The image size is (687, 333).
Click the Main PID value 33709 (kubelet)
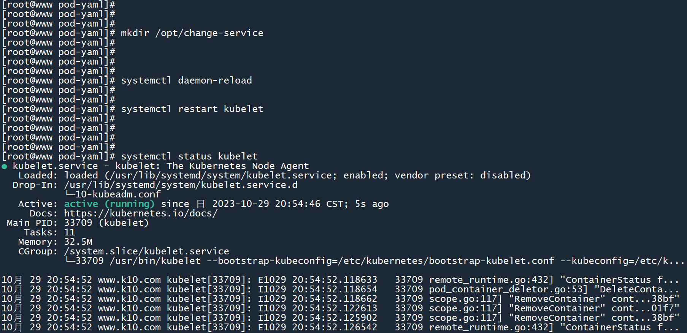106,223
